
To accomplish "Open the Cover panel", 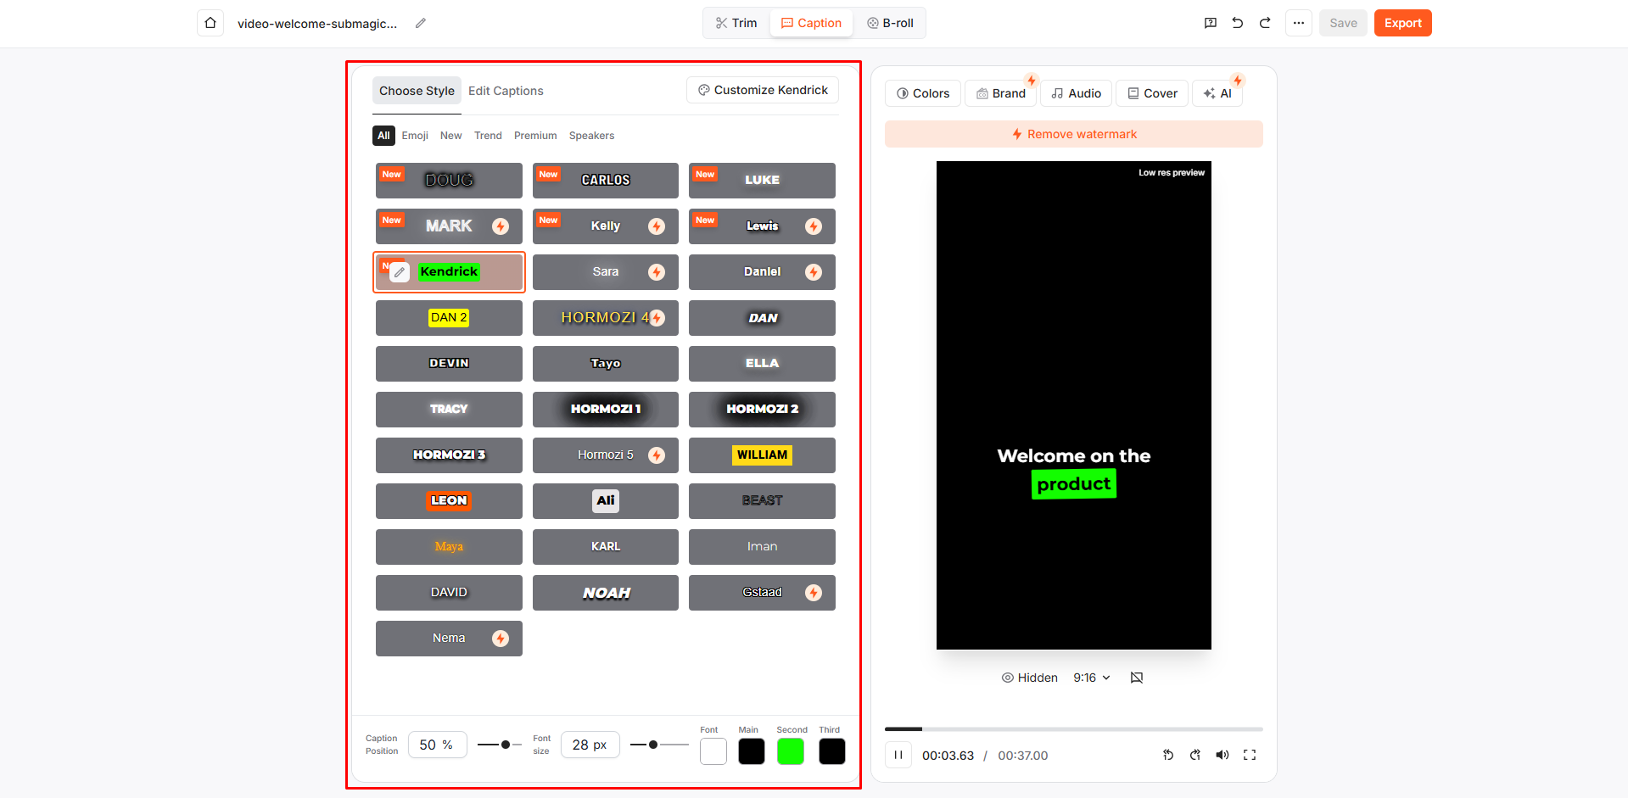I will [x=1151, y=93].
